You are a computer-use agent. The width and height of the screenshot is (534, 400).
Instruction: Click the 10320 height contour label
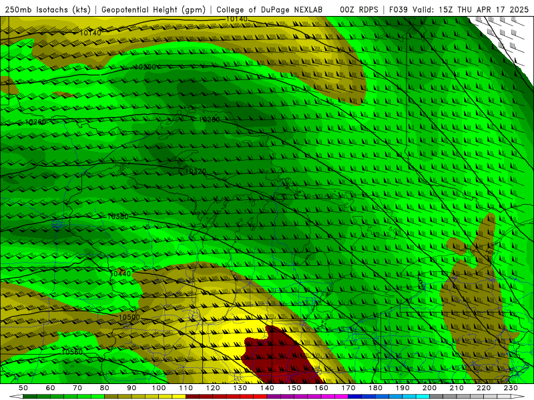coord(196,172)
